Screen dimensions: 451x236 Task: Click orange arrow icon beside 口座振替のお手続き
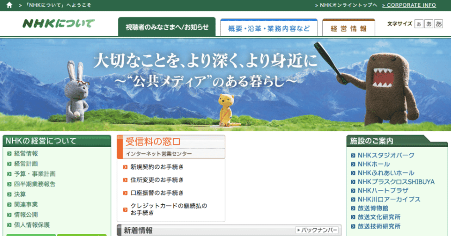point(125,193)
